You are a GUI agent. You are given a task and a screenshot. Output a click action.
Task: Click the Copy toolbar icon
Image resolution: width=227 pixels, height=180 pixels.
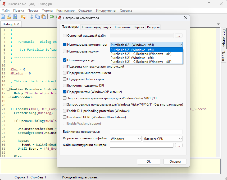pyautogui.click(x=38, y=17)
